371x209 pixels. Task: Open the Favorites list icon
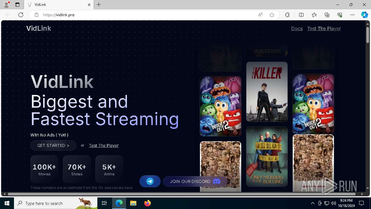click(314, 15)
